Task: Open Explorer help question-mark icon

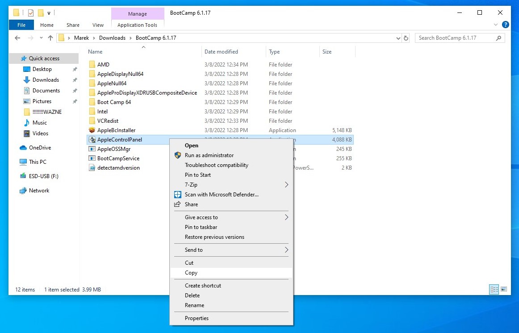Action: pos(506,25)
